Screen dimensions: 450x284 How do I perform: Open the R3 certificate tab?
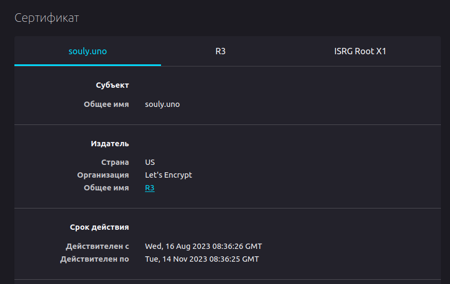pyautogui.click(x=221, y=52)
